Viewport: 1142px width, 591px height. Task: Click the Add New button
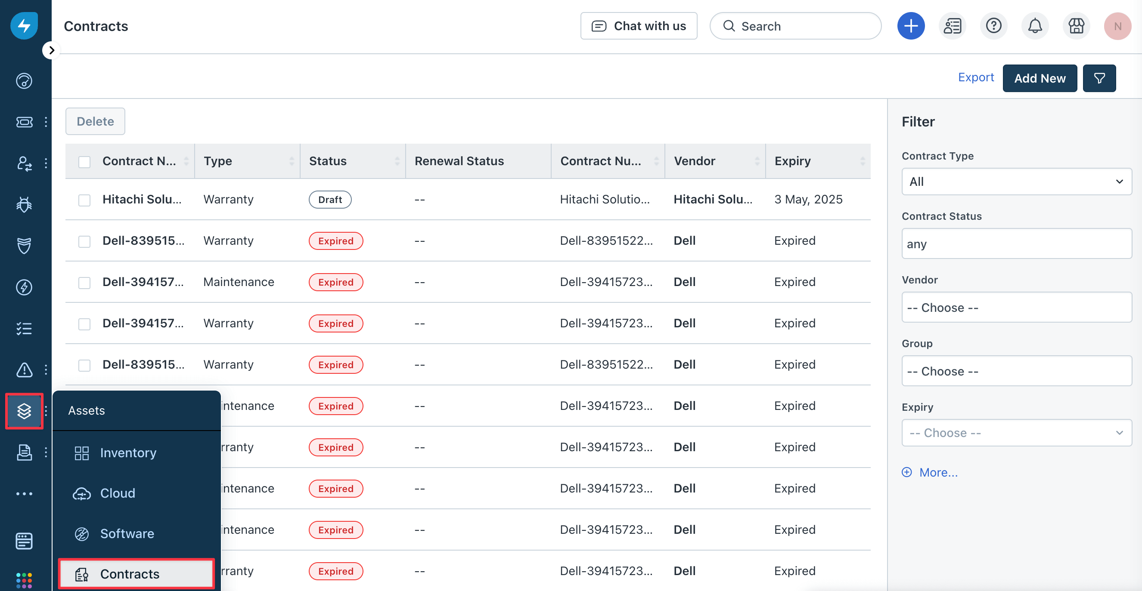pos(1039,78)
